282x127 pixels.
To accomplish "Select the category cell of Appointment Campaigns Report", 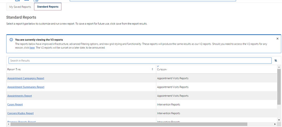I will coord(216,78).
